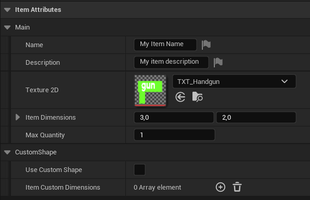Collapse the CustomShape category

pyautogui.click(x=7, y=152)
